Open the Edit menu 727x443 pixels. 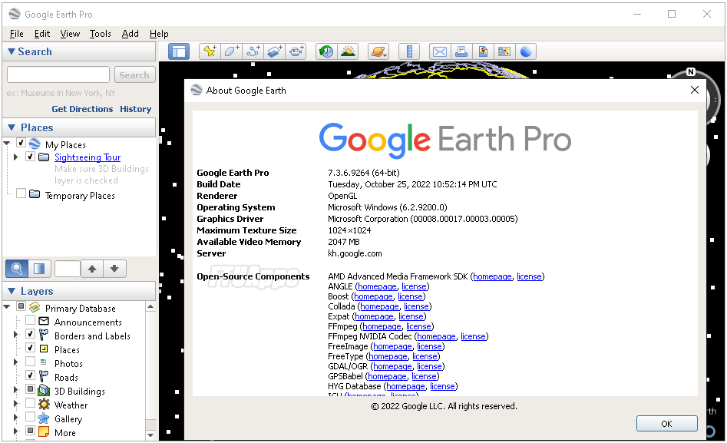[42, 34]
